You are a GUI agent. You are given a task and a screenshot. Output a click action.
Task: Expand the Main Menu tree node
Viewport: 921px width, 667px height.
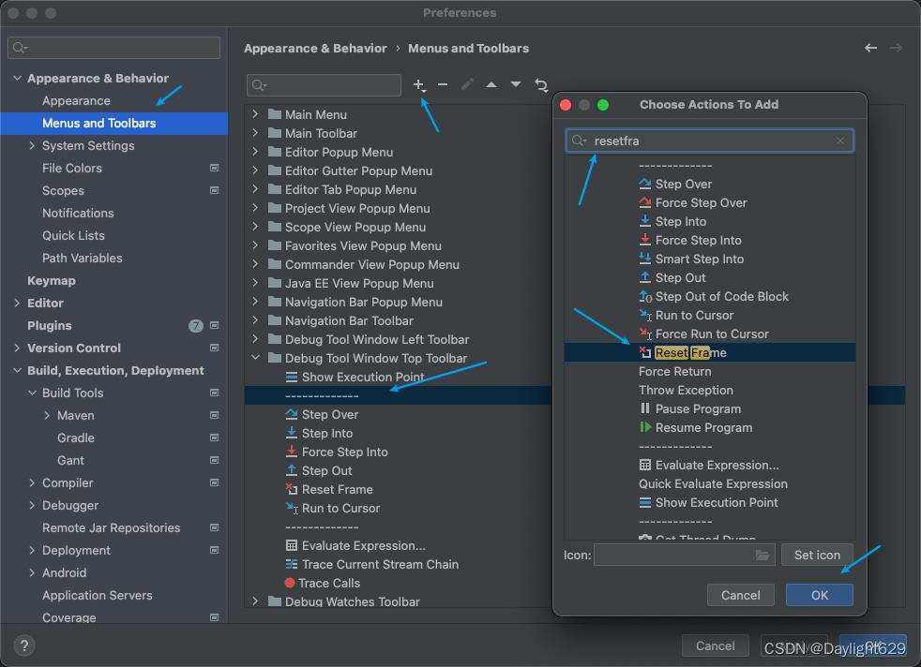point(255,114)
